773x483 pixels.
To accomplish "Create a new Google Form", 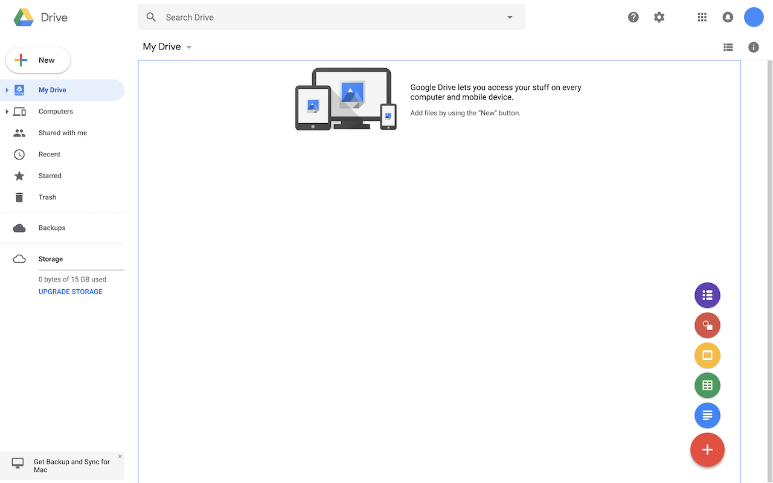I will pyautogui.click(x=707, y=295).
